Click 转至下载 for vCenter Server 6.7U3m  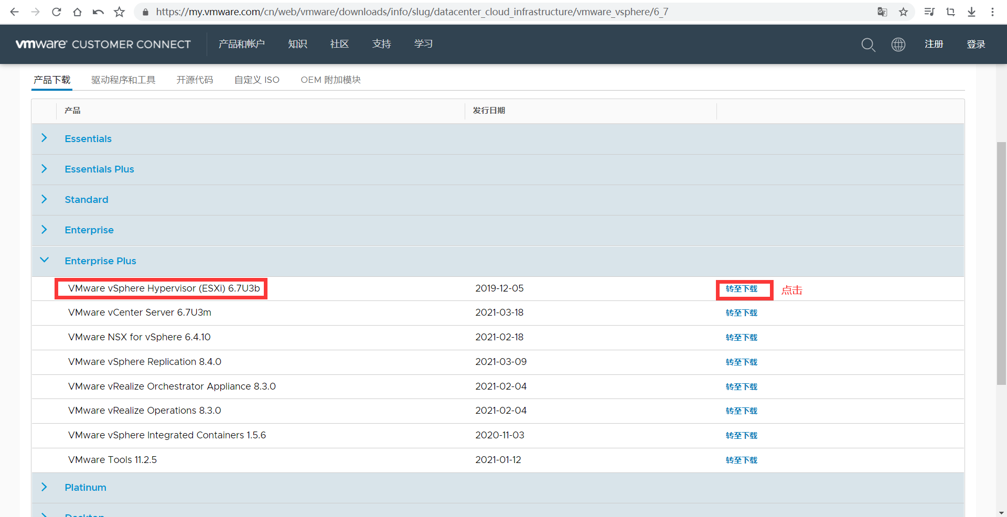click(742, 313)
